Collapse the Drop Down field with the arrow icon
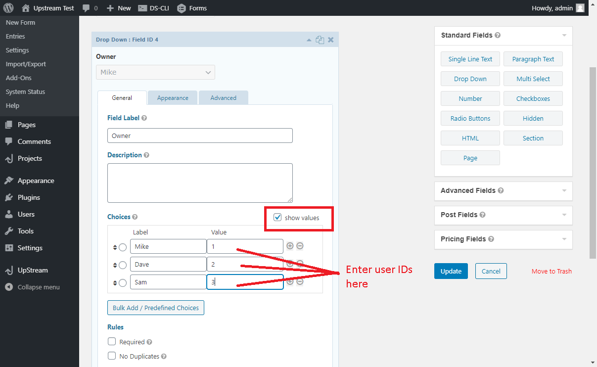 (x=309, y=40)
